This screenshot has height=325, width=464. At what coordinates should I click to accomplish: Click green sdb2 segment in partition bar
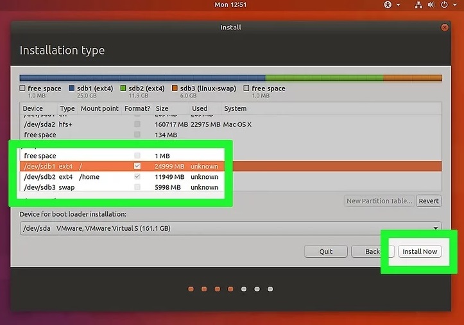324,78
